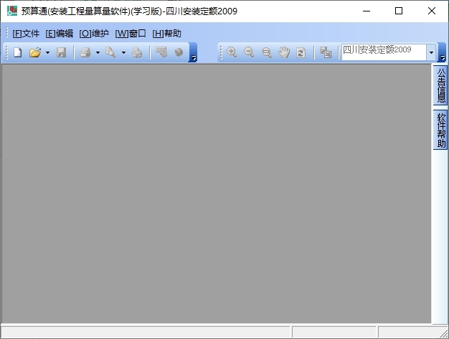Expand the arrow beside Open folder
The height and width of the screenshot is (339, 449).
click(x=47, y=52)
